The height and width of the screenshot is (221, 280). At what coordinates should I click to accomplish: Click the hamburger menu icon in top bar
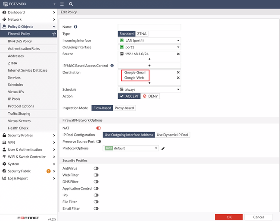(x=62, y=4)
